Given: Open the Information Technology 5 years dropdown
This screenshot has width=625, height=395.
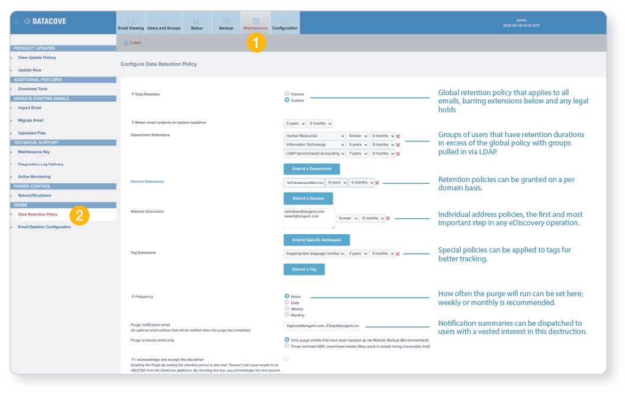Looking at the screenshot, I should 357,144.
